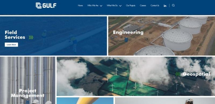Viewport: 215px width, 104px height.
Task: Expand the What We Do chevron
Action: click(x=120, y=6)
